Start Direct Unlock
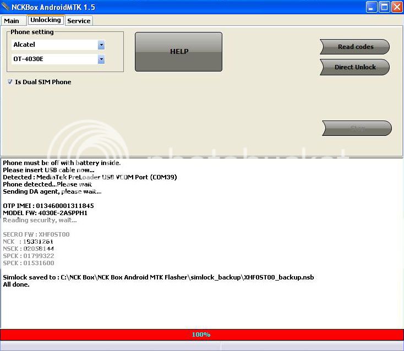 point(355,67)
